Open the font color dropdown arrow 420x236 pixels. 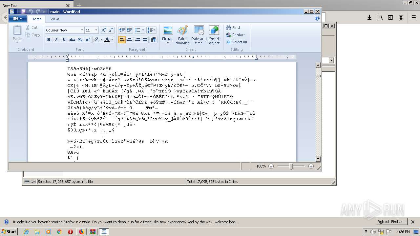112,40
